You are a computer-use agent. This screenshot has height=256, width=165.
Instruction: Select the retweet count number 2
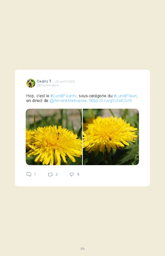tap(56, 174)
